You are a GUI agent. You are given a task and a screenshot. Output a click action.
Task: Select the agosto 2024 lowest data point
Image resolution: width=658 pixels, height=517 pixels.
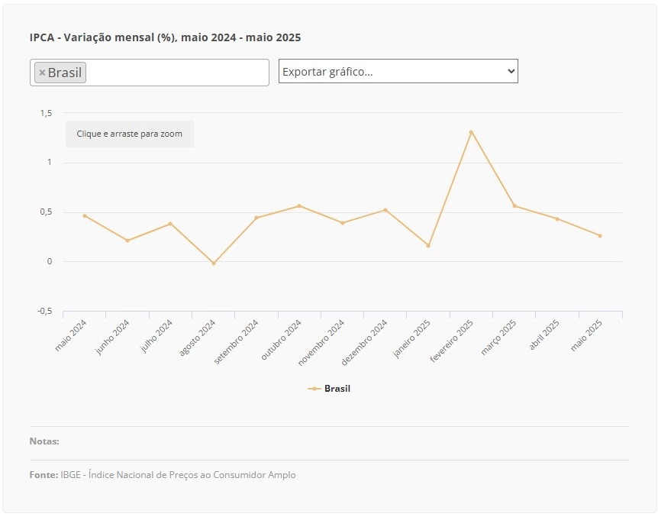click(214, 263)
